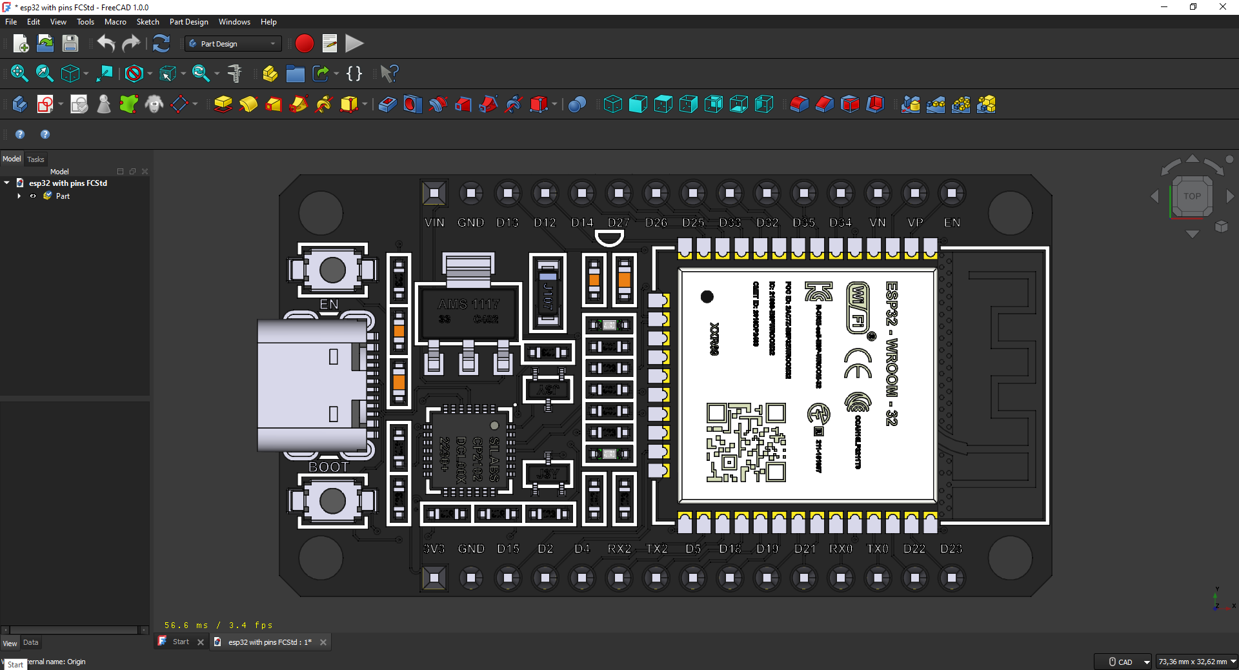Image resolution: width=1239 pixels, height=670 pixels.
Task: Open the selection filter dropdown arrow
Action: (183, 74)
